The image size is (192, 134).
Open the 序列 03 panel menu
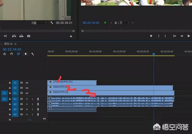pos(16,44)
